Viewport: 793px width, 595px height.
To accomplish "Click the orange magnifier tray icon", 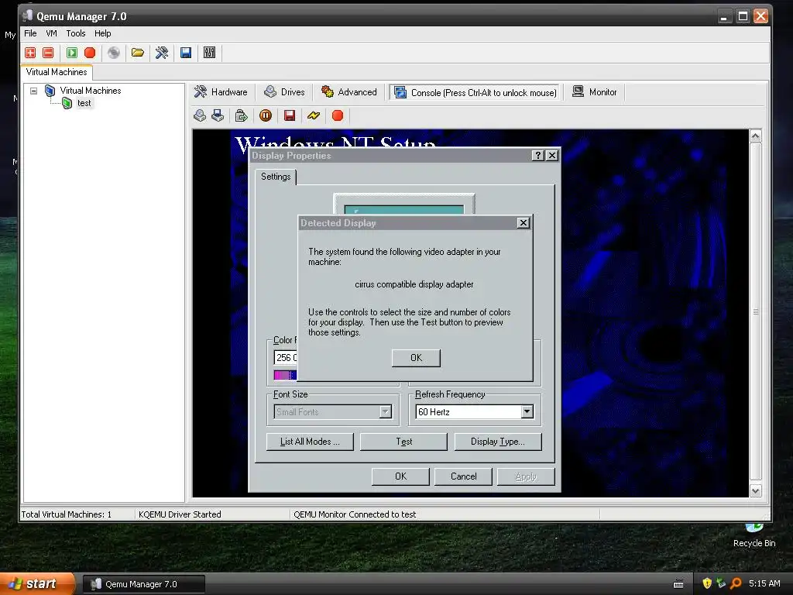I will coord(736,583).
